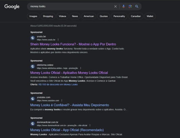The width and height of the screenshot is (180, 138).
Task: Switch to the Videos filter
Action: tap(62, 16)
